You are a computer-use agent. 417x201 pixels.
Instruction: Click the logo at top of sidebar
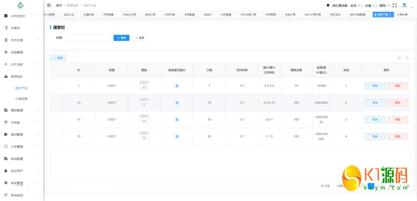[21, 6]
